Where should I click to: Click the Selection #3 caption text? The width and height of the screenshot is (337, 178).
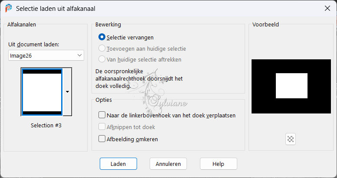click(x=46, y=126)
